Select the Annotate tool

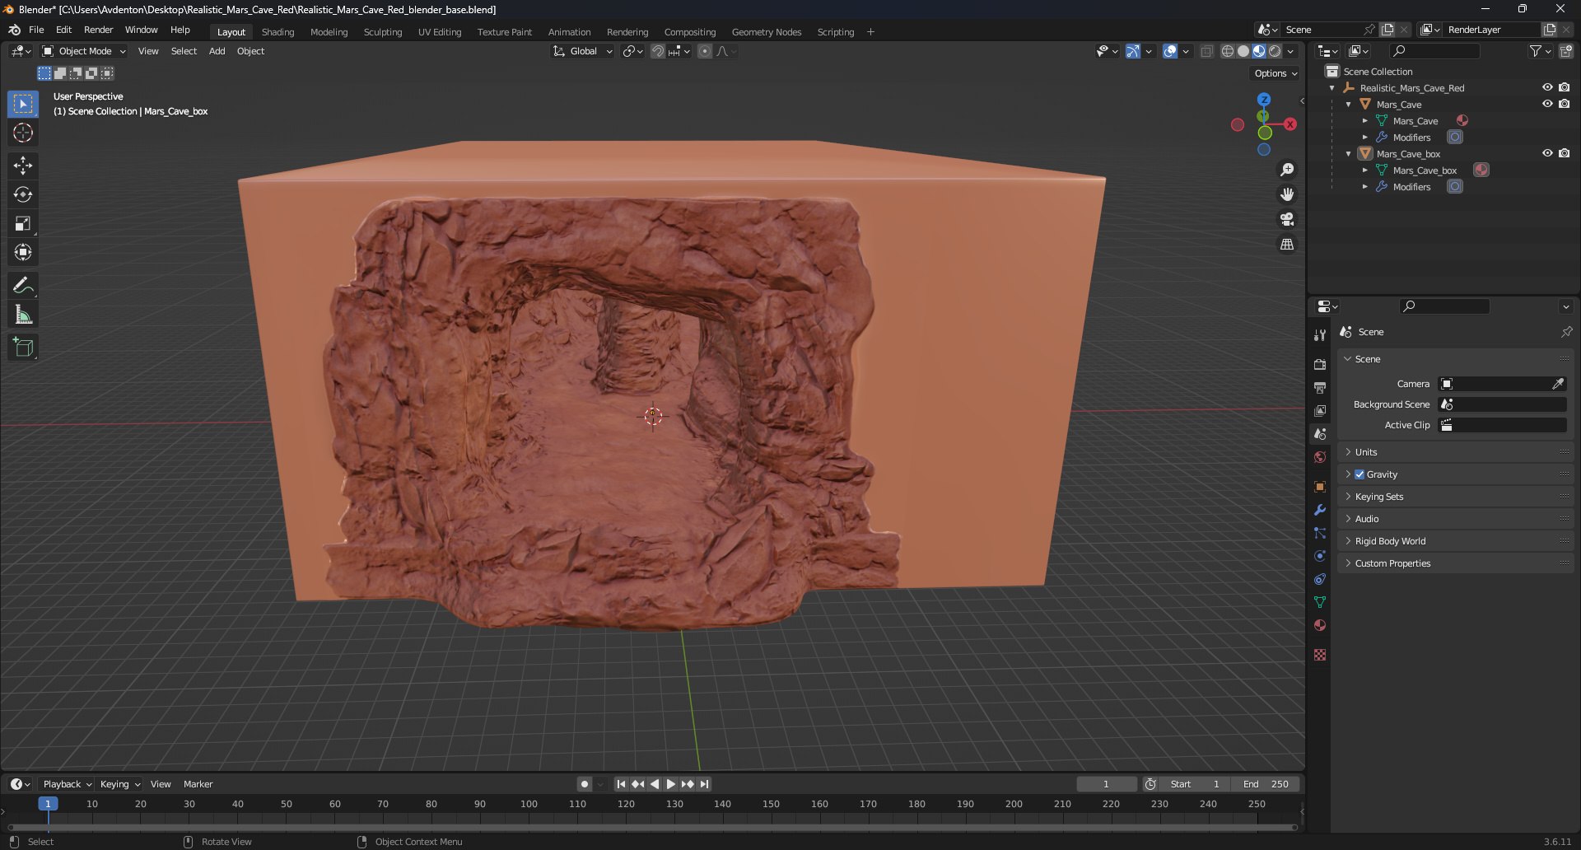coord(23,286)
